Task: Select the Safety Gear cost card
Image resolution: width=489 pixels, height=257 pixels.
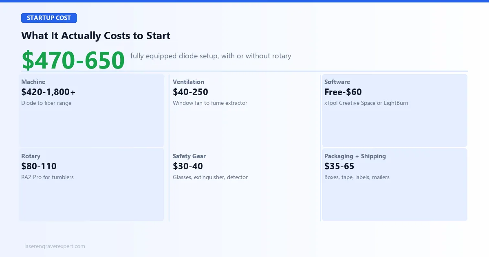Action: 244,184
